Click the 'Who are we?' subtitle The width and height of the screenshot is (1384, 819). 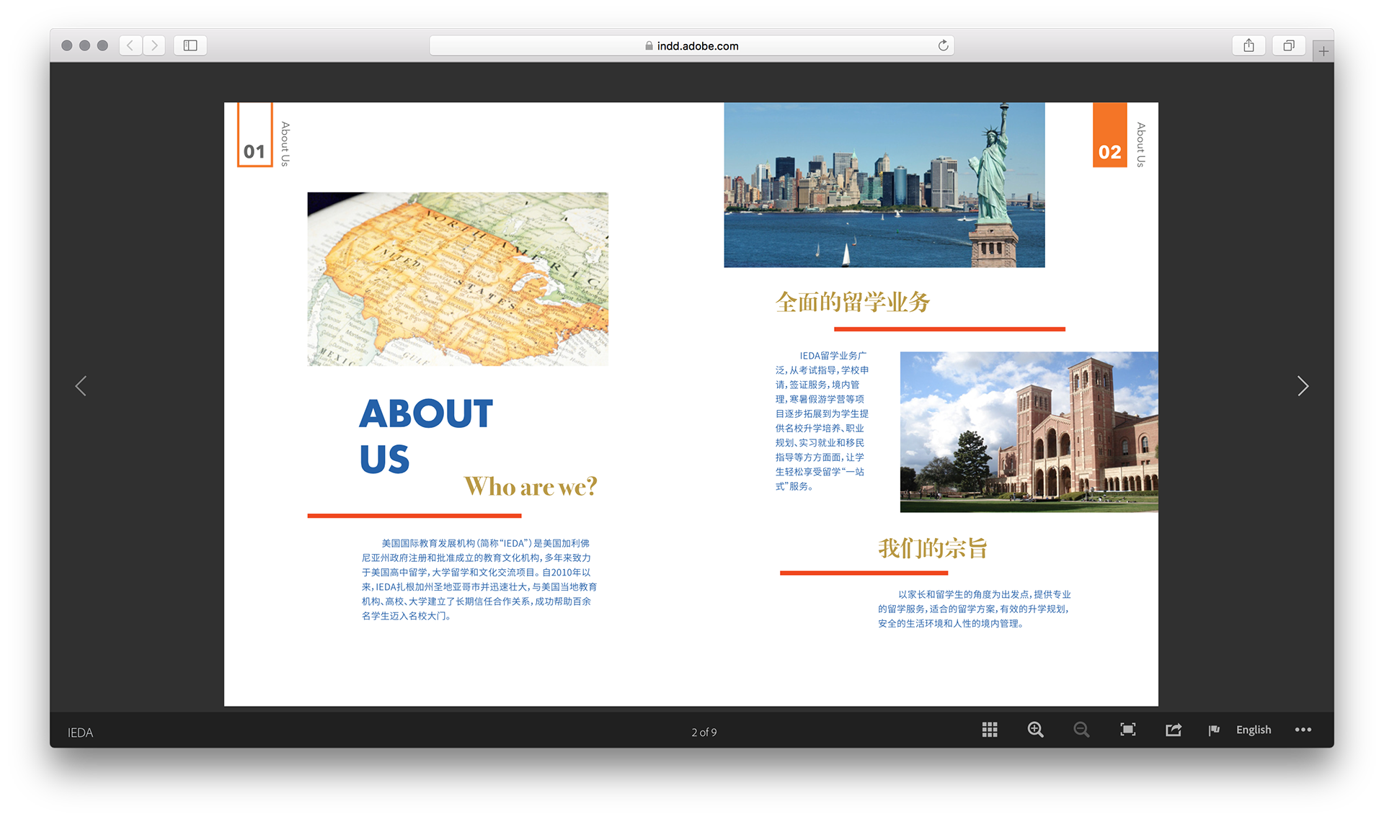coord(531,487)
